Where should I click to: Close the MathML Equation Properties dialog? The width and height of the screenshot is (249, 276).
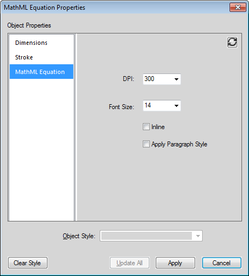point(238,8)
